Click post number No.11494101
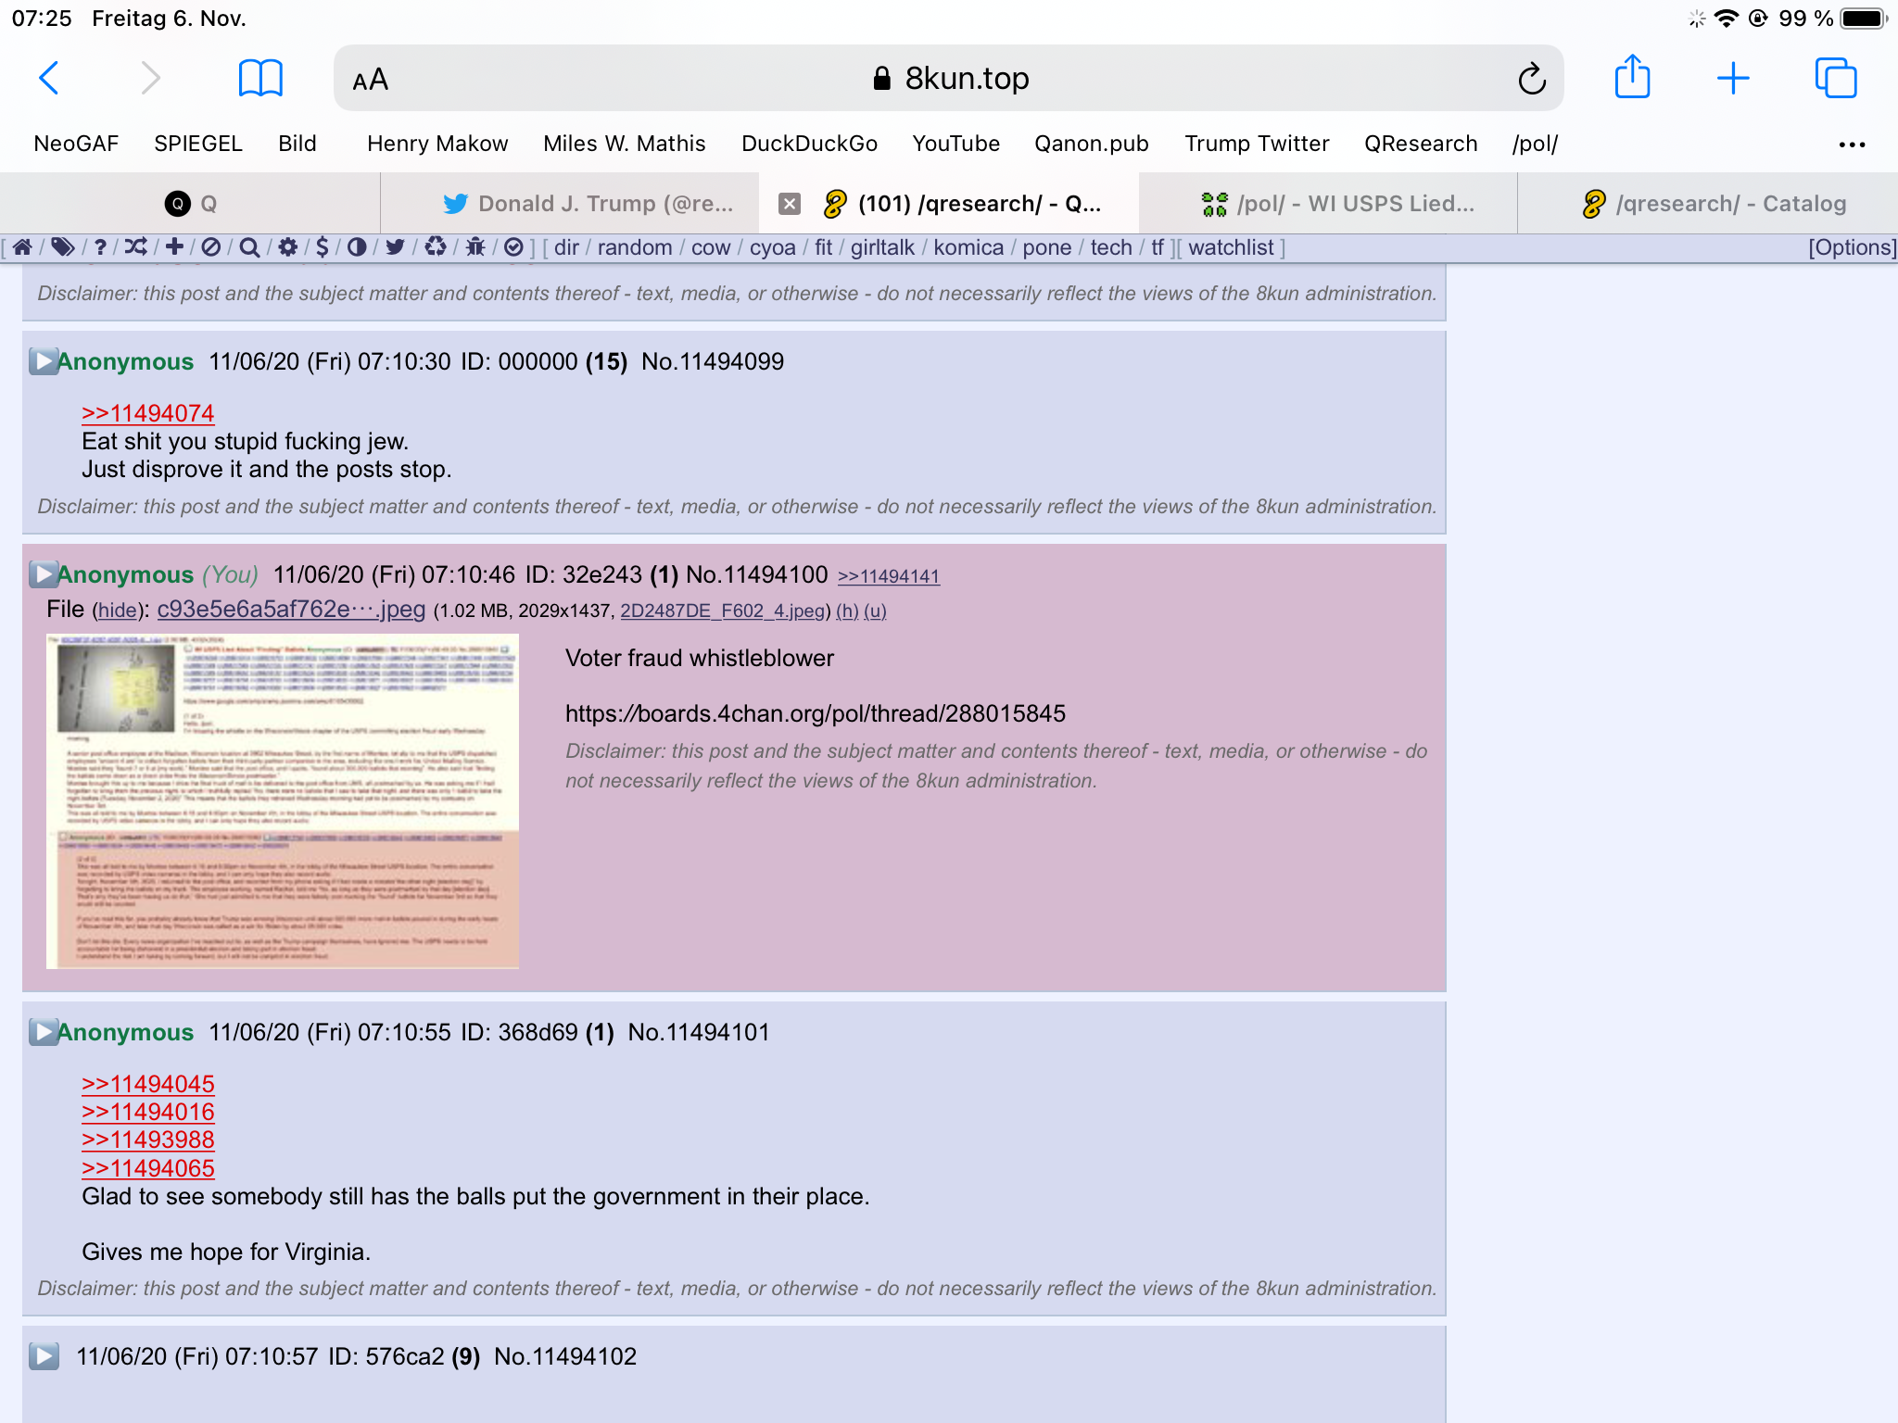The height and width of the screenshot is (1423, 1898). tap(699, 1032)
